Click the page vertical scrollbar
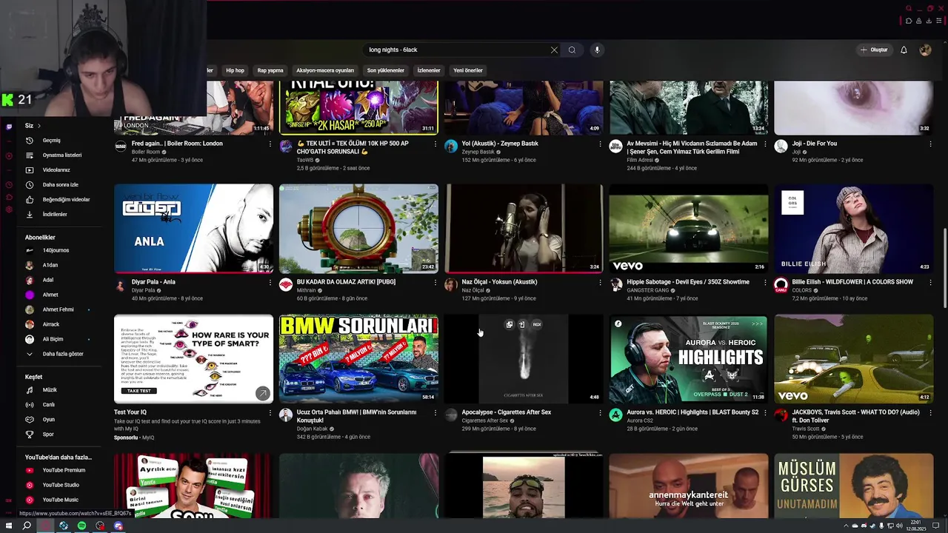Screen dimensions: 948x533 [x=944, y=268]
